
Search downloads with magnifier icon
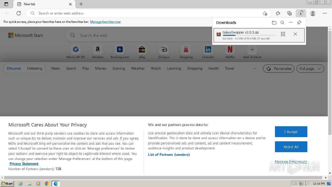click(282, 23)
